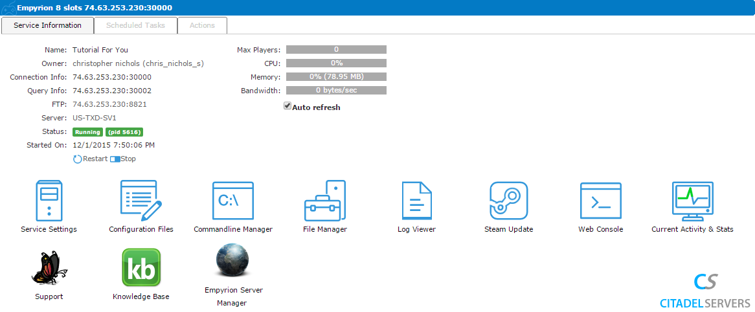Toggle the Auto refresh checkbox
The width and height of the screenshot is (755, 312).
(x=287, y=106)
